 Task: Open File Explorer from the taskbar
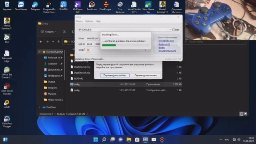click(x=129, y=140)
